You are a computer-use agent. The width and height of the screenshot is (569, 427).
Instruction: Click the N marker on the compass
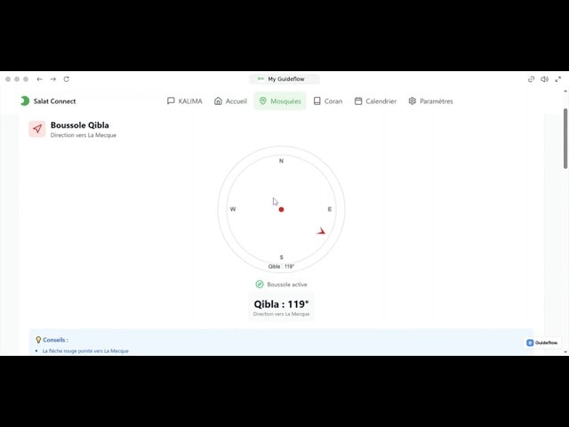point(281,161)
